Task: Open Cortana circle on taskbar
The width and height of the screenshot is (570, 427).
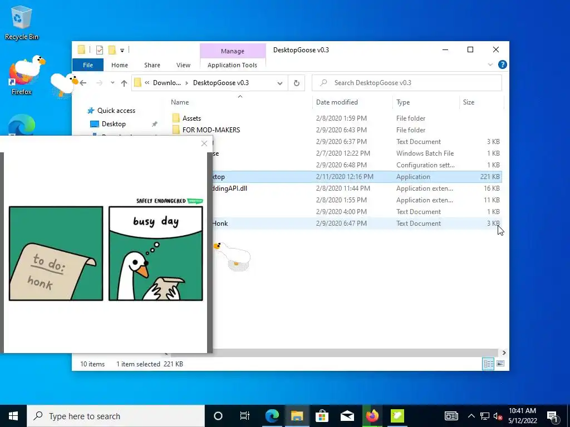Action: (218, 416)
